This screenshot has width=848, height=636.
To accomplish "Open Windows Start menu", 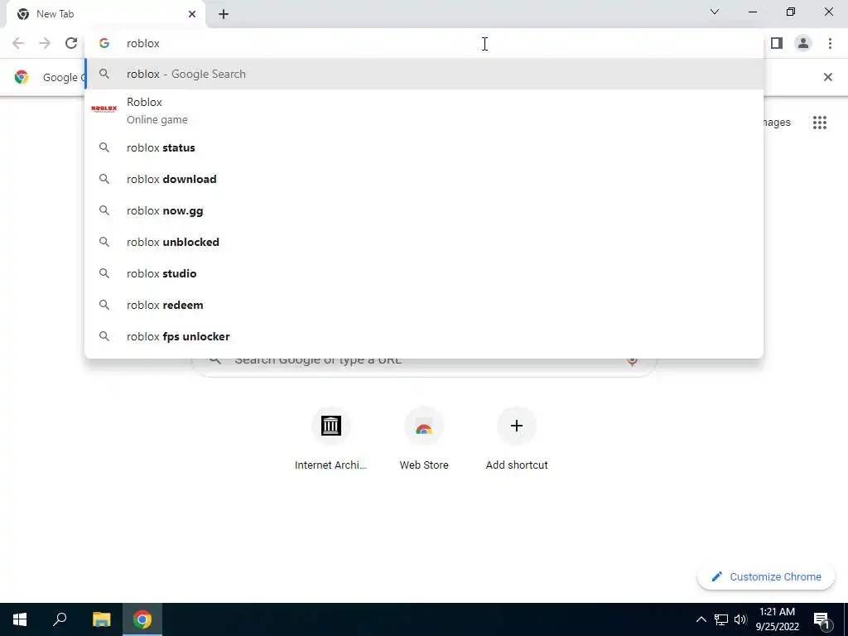I will (x=20, y=619).
